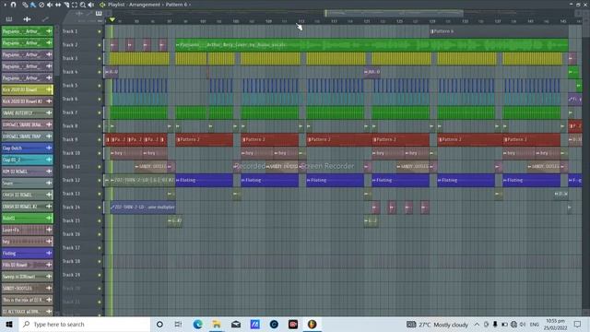Click the taskbar search box
Image resolution: width=590 pixels, height=332 pixels.
(x=85, y=325)
